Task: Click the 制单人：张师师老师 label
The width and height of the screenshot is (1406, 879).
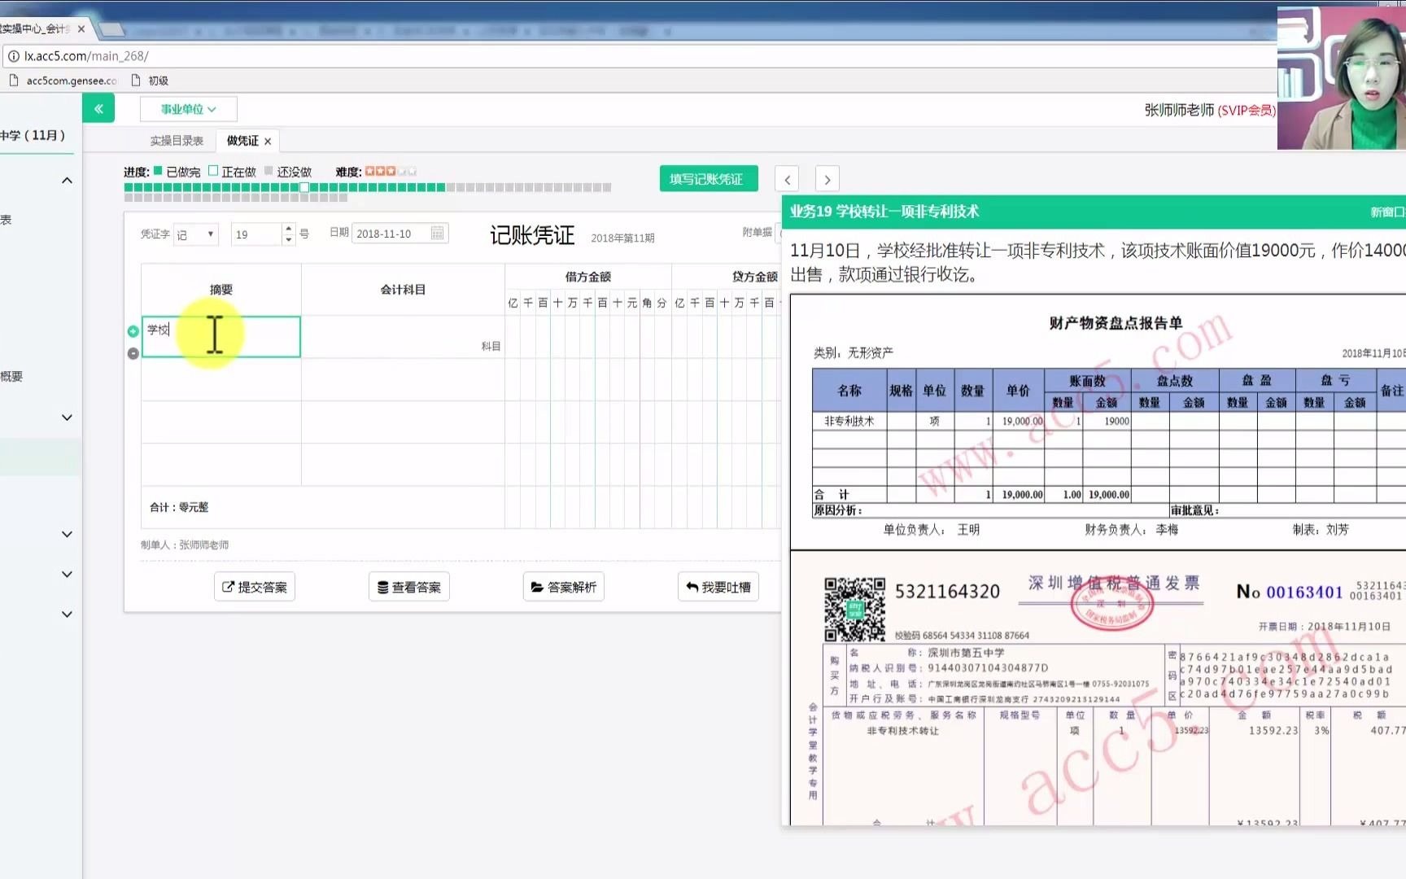Action: (x=185, y=544)
